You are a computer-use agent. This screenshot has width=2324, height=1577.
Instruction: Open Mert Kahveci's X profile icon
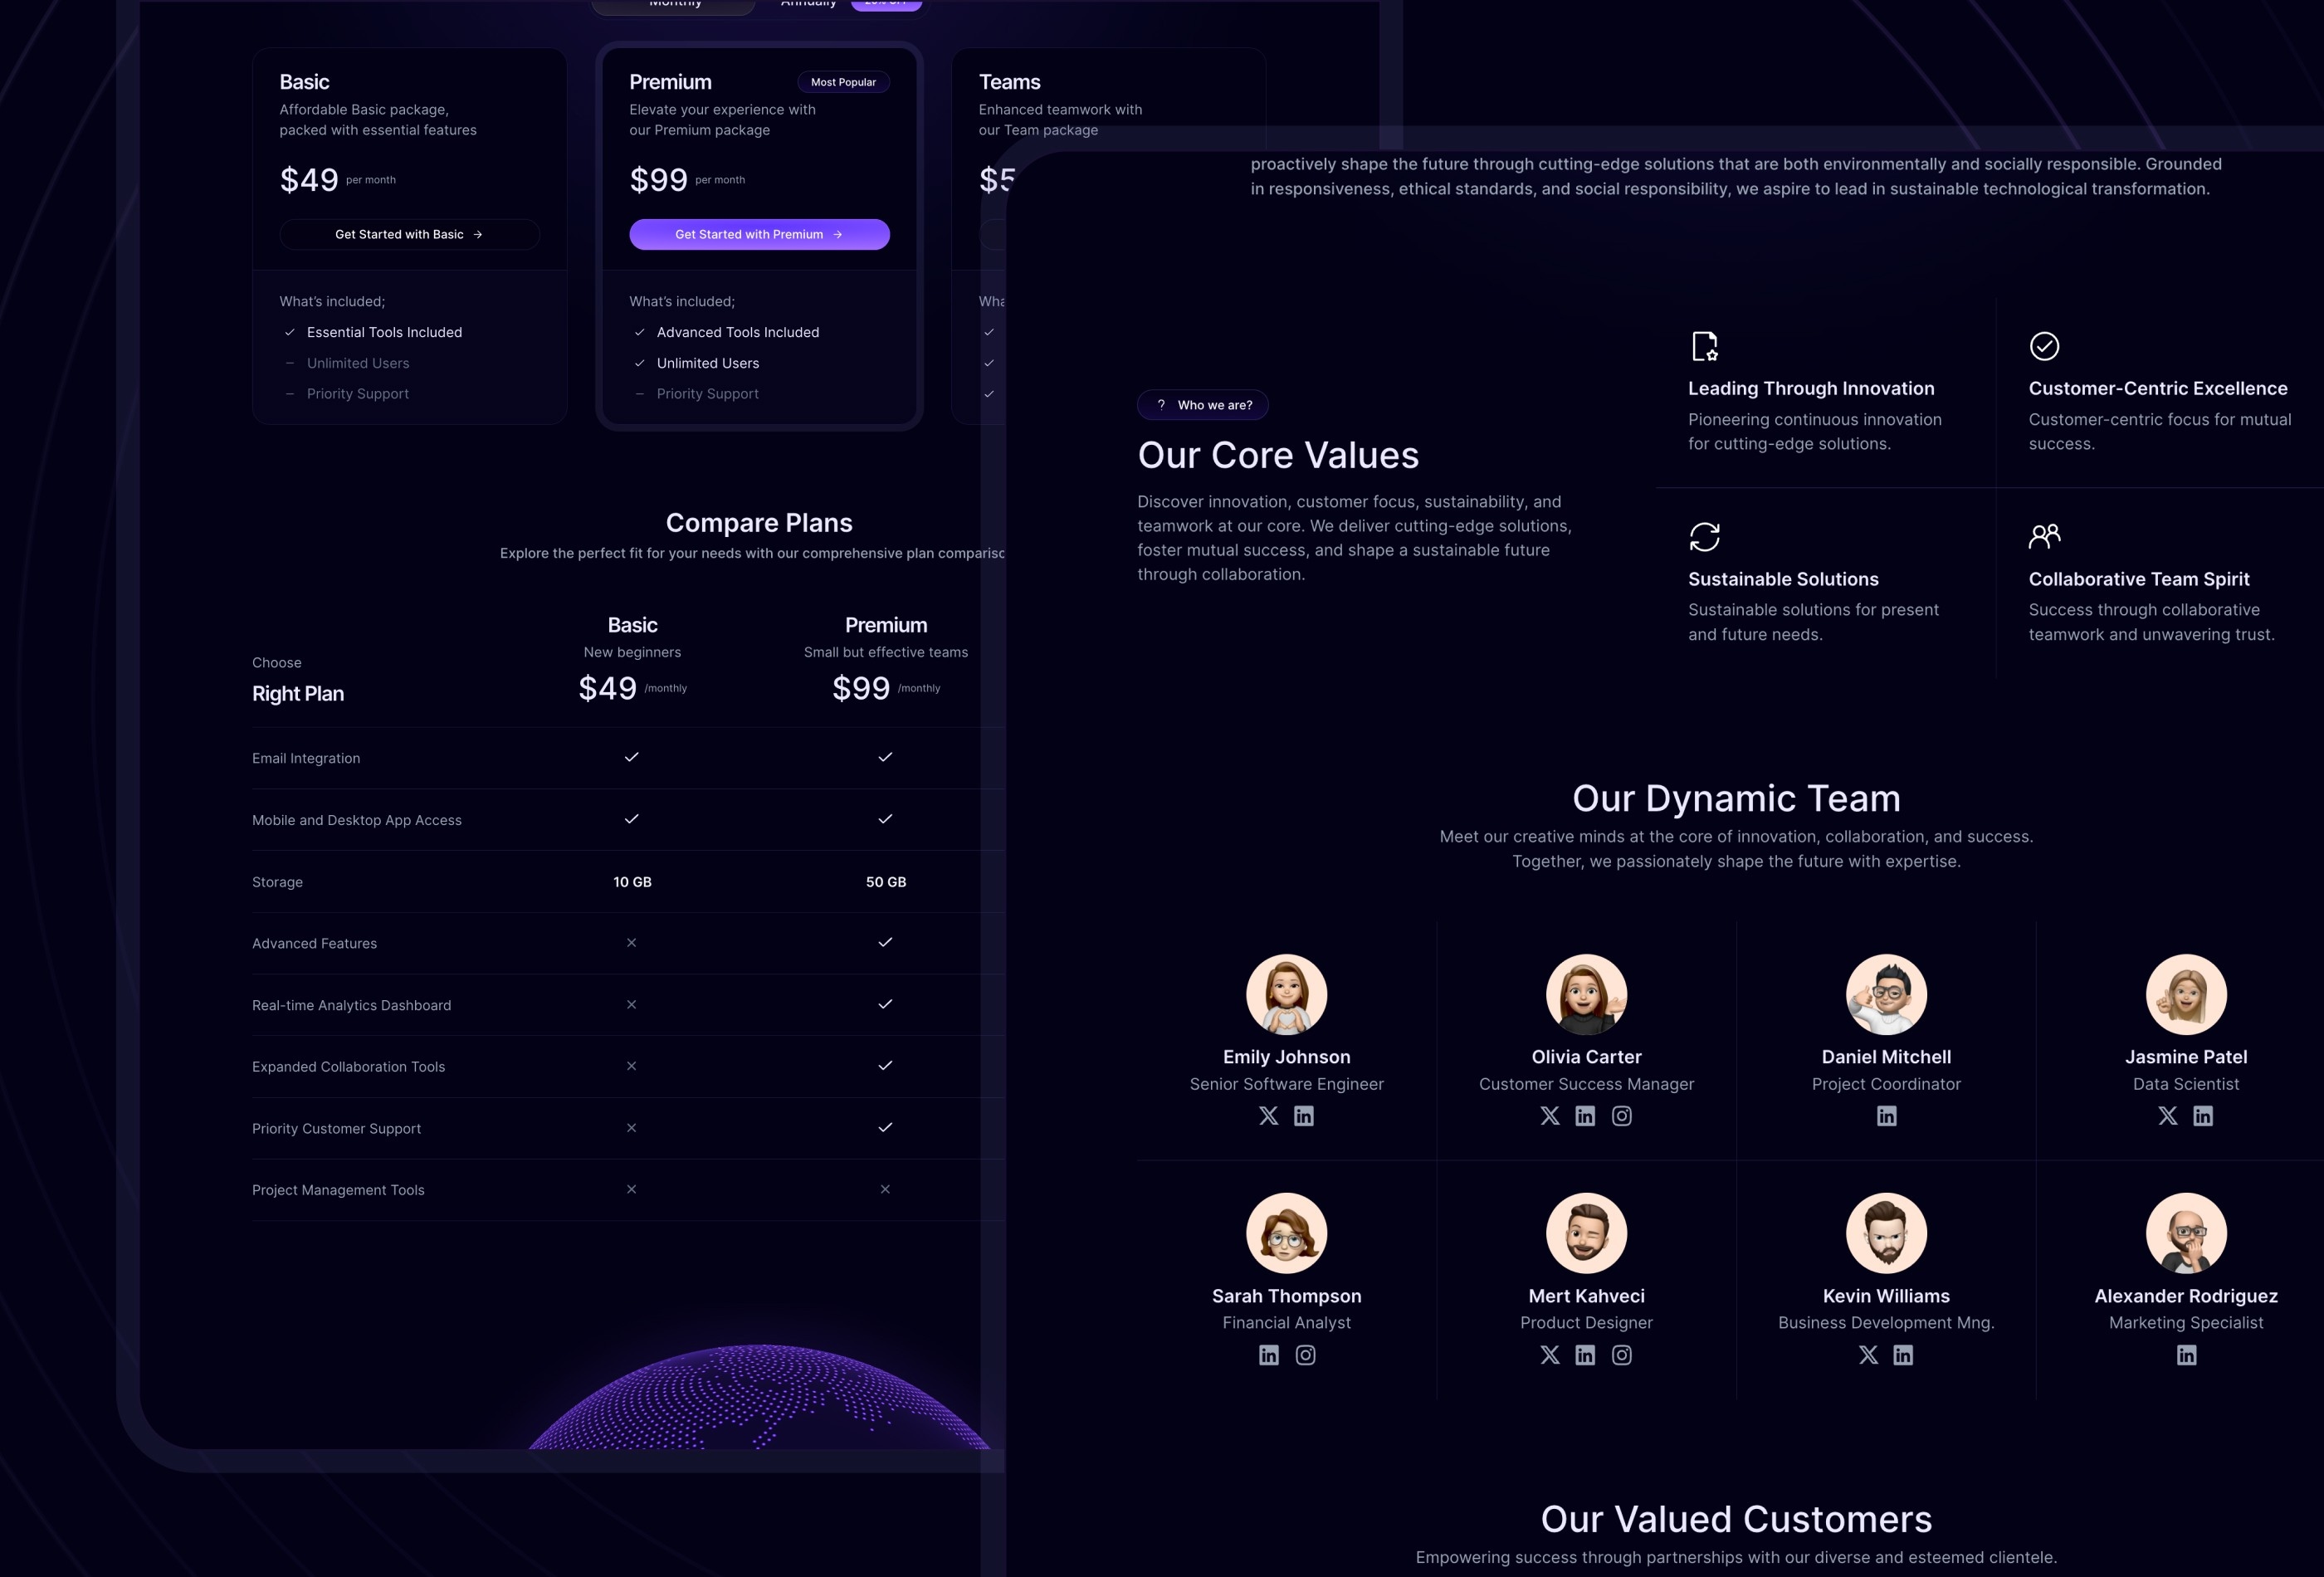pyautogui.click(x=1550, y=1355)
